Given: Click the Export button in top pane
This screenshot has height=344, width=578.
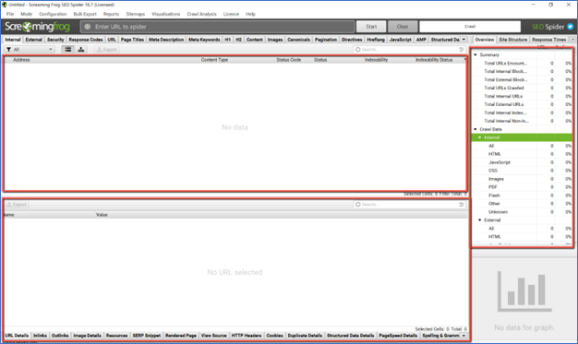Looking at the screenshot, I should [x=106, y=50].
